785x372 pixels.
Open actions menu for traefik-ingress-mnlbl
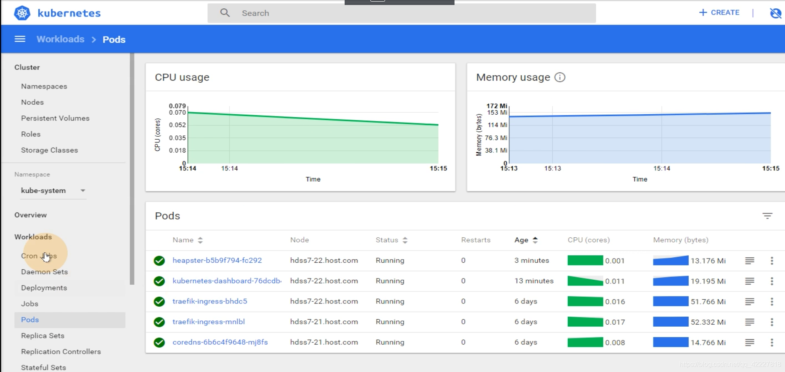click(772, 322)
